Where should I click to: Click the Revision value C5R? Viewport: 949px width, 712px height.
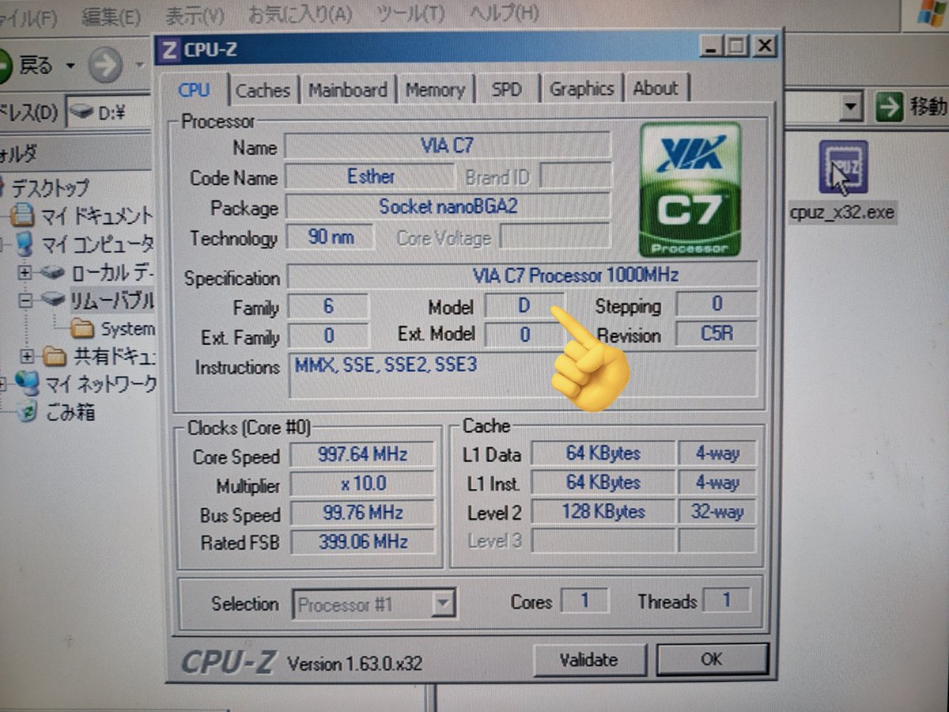pyautogui.click(x=716, y=334)
